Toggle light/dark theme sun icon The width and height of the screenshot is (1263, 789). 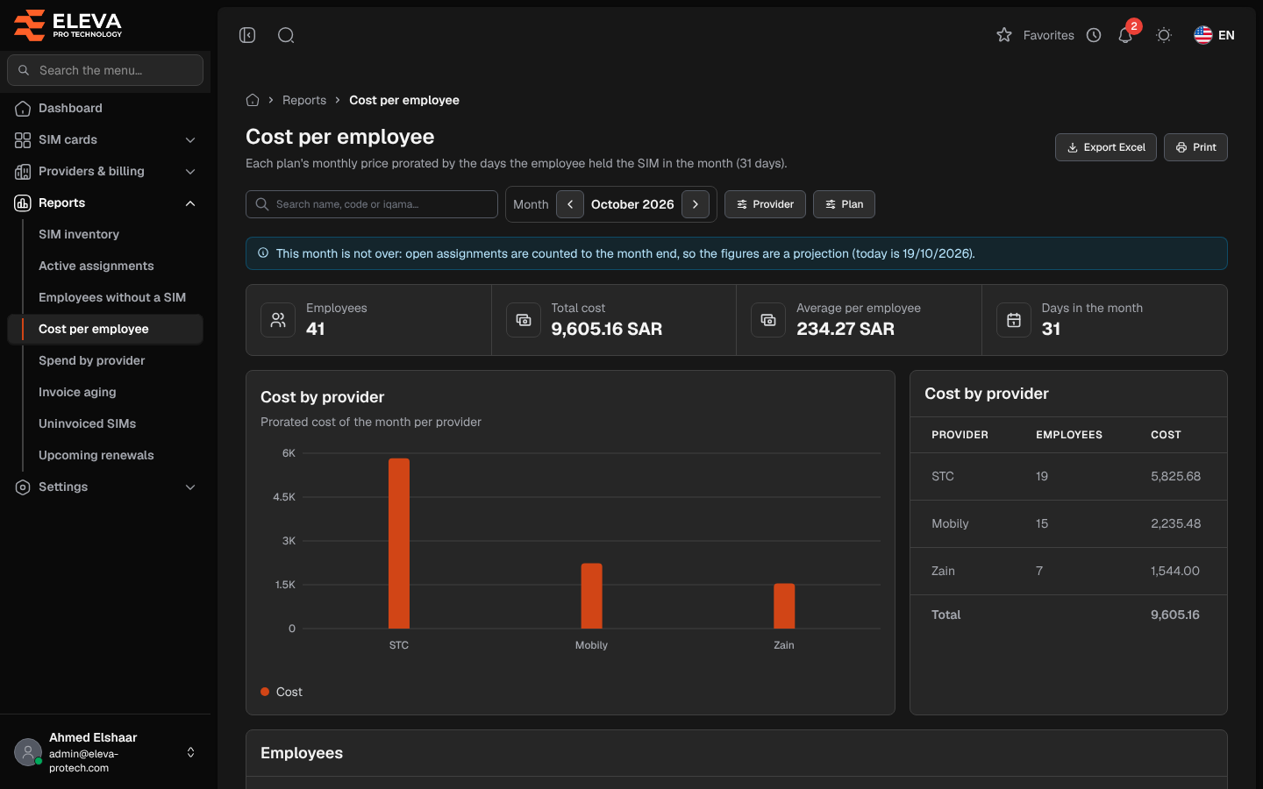click(1164, 35)
